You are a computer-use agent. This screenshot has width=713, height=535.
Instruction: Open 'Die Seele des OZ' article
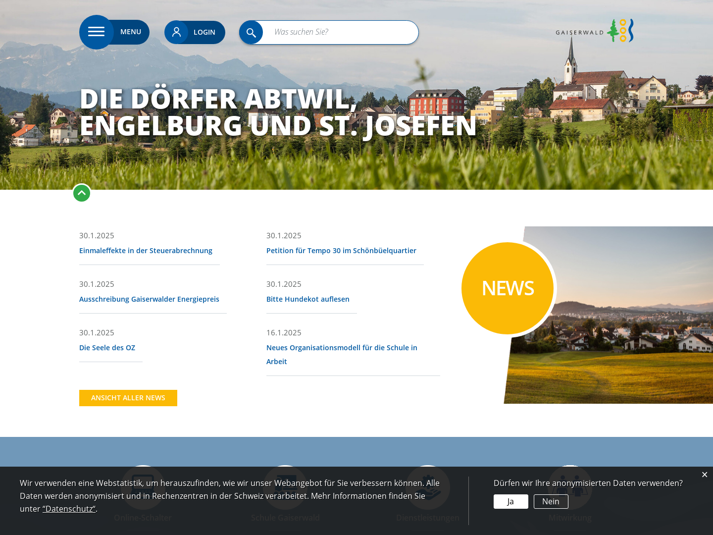pos(107,348)
